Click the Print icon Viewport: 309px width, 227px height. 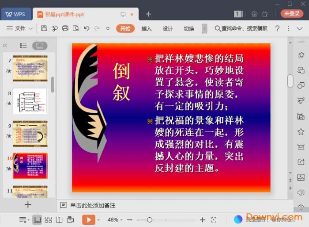click(x=65, y=28)
